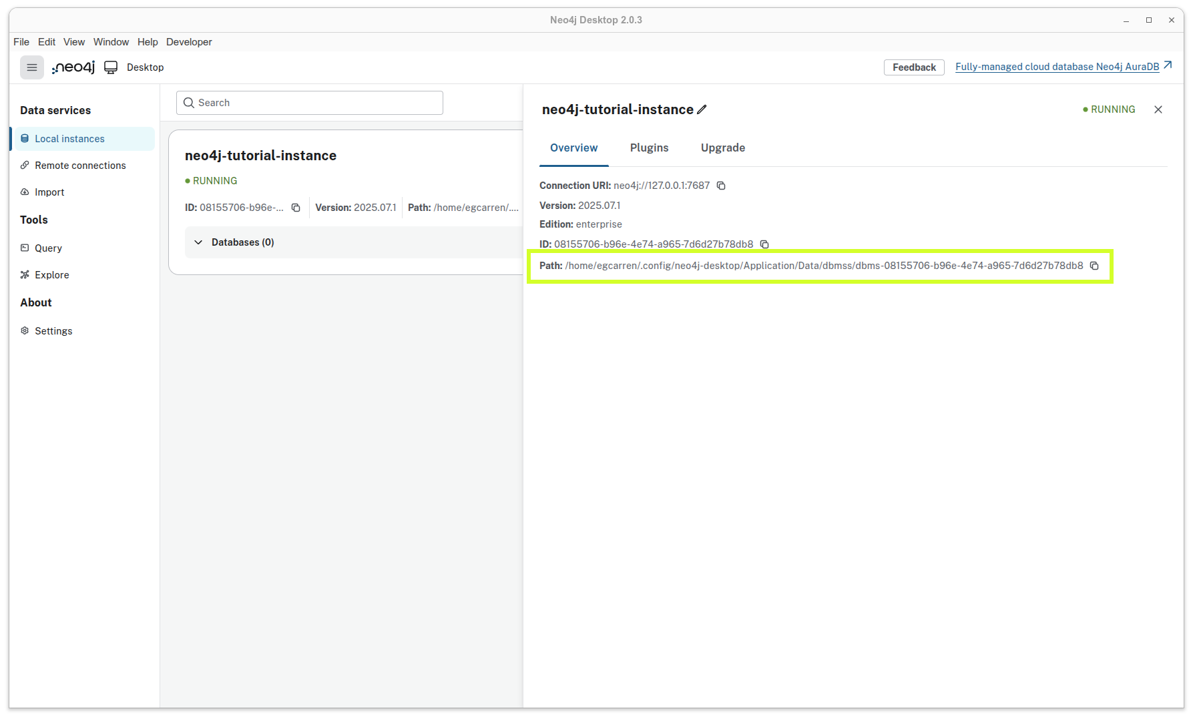Click the hamburger menu icon
The width and height of the screenshot is (1193, 719).
(31, 67)
